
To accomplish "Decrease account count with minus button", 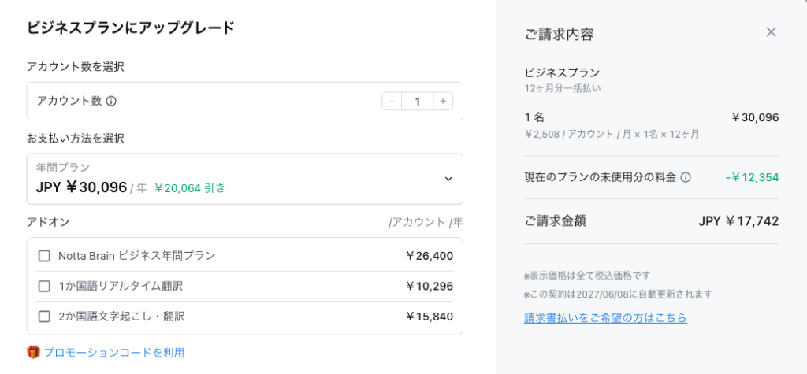I will click(x=392, y=102).
